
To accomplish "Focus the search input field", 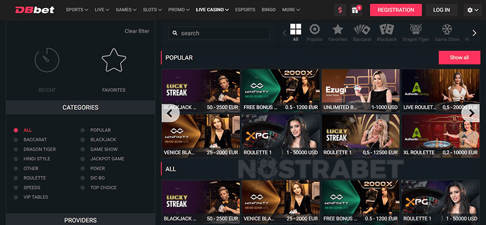I will click(x=219, y=33).
